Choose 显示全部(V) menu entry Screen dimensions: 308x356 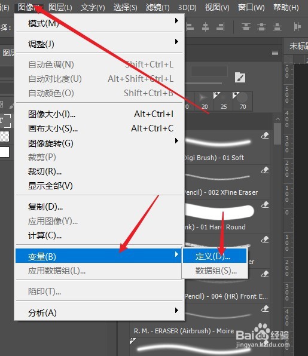[x=100, y=186]
